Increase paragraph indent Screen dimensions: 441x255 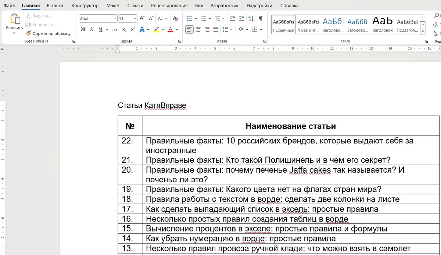pos(241,18)
